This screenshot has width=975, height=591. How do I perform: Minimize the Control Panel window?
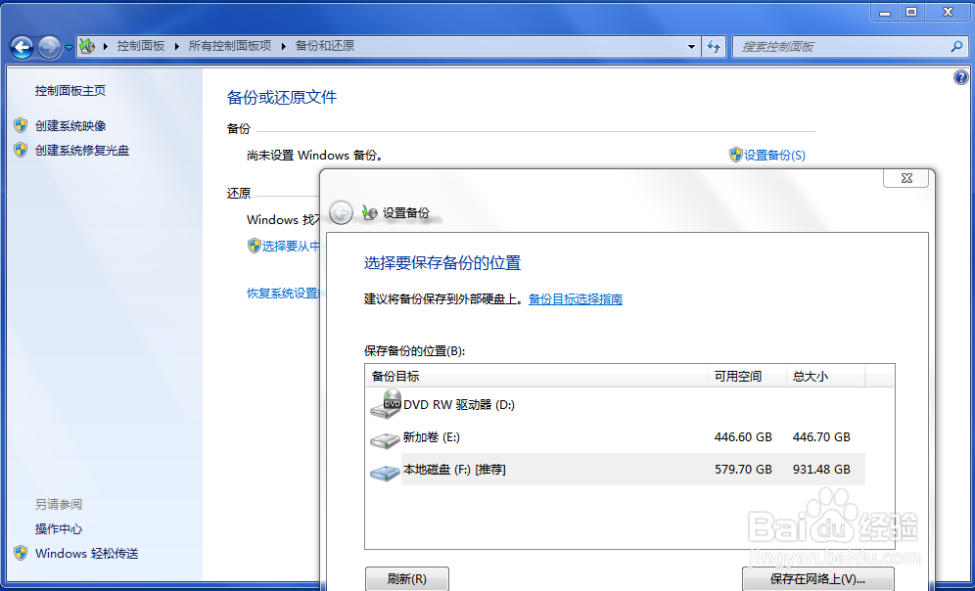[885, 11]
